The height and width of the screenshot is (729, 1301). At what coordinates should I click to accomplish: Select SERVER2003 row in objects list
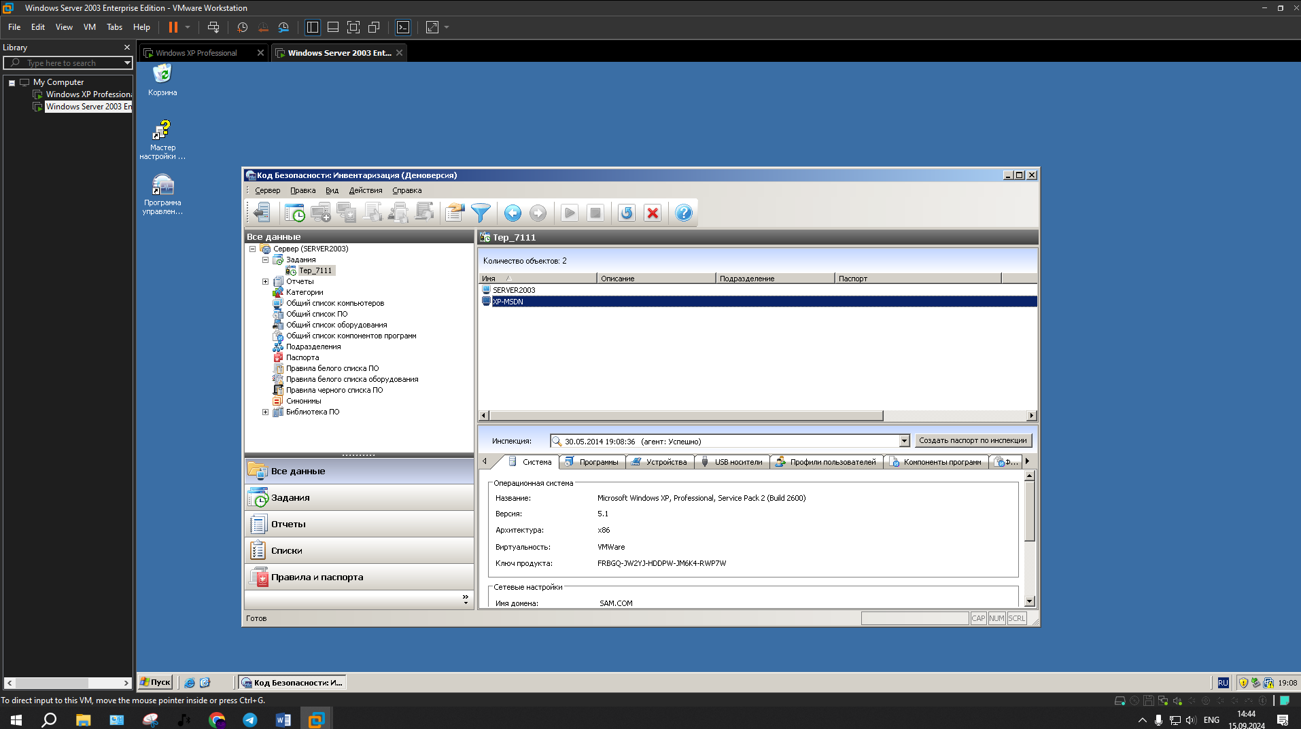(x=757, y=290)
